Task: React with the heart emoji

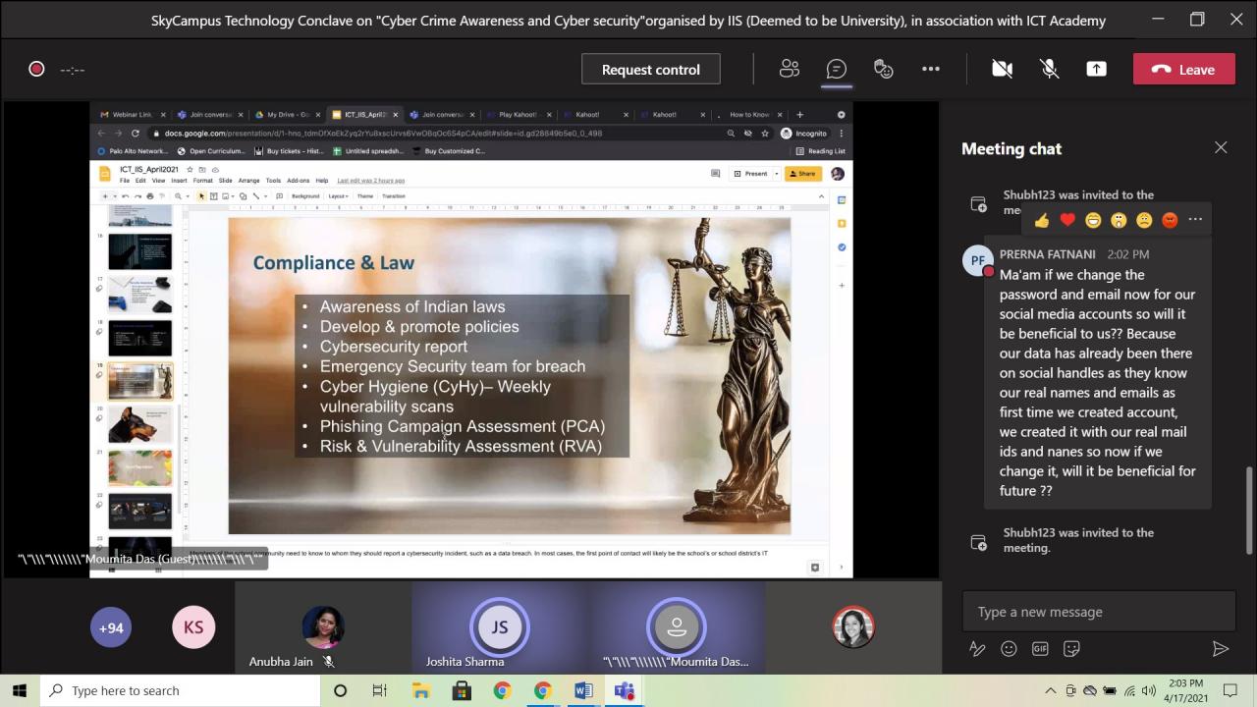Action: click(x=1067, y=220)
